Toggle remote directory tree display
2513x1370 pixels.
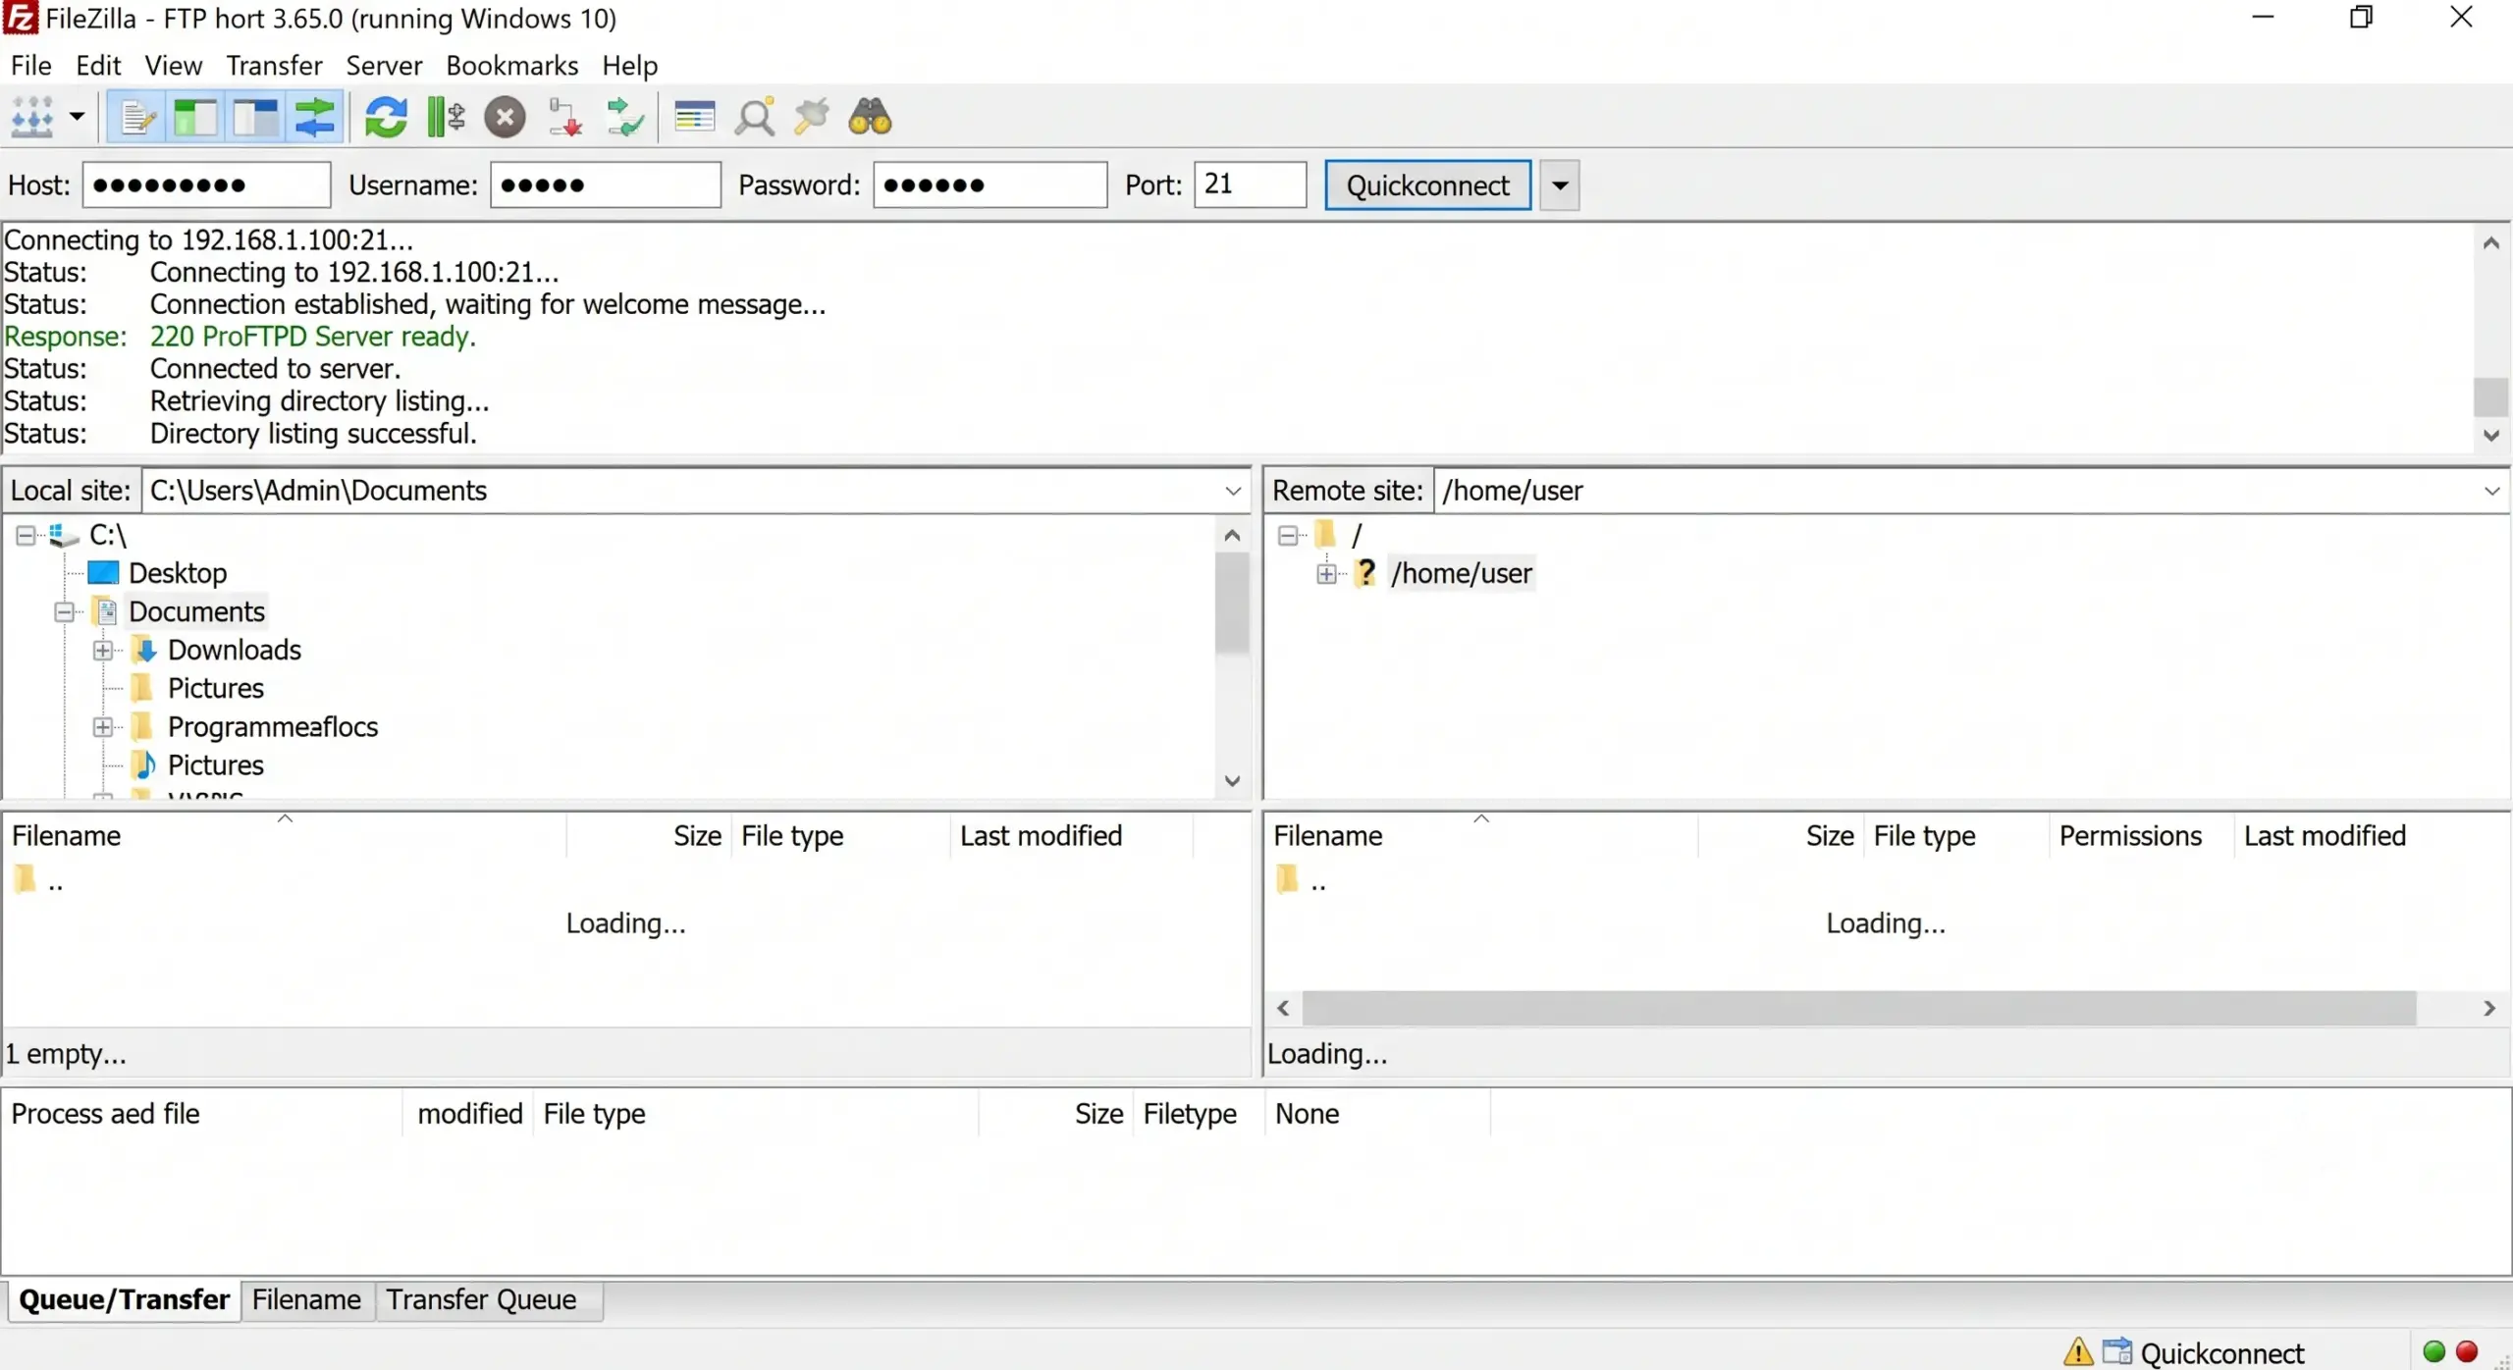tap(256, 118)
